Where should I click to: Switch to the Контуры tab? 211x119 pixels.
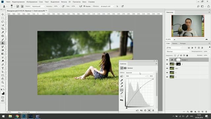183,43
